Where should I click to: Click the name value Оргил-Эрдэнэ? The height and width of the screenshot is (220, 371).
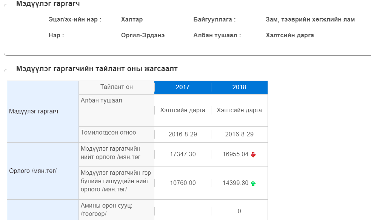click(143, 35)
